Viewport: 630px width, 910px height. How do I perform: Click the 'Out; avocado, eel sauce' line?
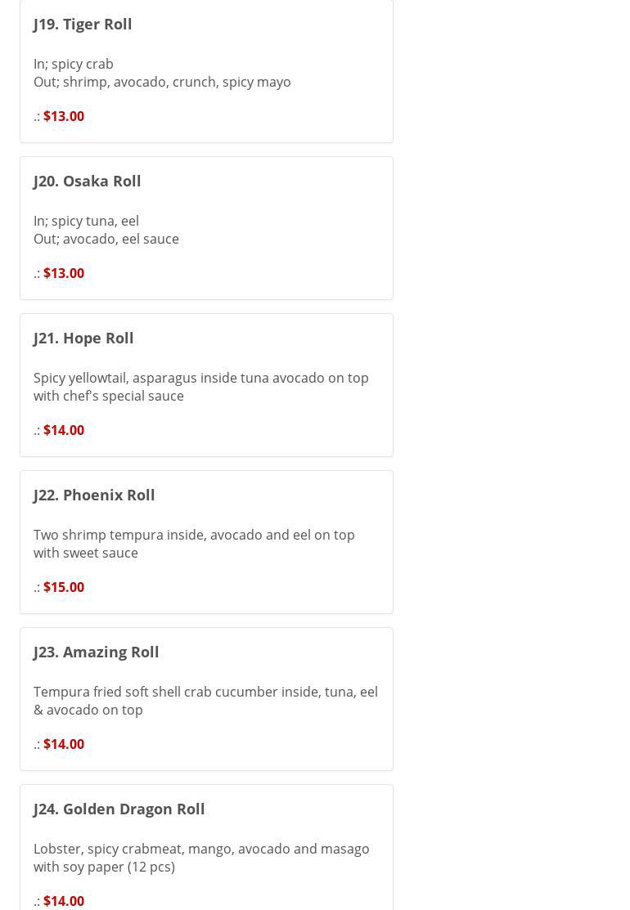pyautogui.click(x=106, y=239)
